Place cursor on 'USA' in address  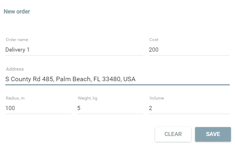pos(130,79)
